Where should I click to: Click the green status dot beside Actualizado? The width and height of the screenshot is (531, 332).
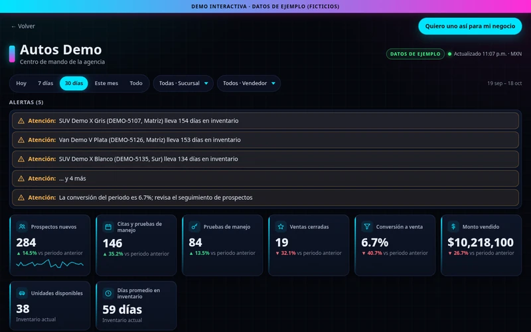tap(450, 54)
